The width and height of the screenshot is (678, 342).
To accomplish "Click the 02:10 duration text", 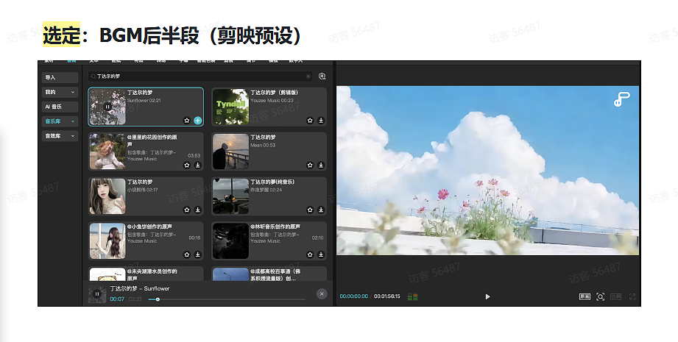I will 317,238.
